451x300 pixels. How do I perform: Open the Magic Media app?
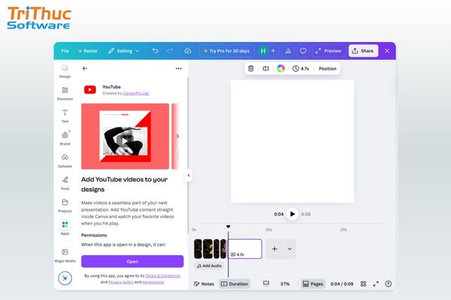coord(65,255)
